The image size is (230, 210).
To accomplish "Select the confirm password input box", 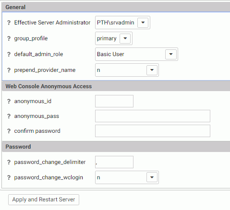I will tap(153, 131).
